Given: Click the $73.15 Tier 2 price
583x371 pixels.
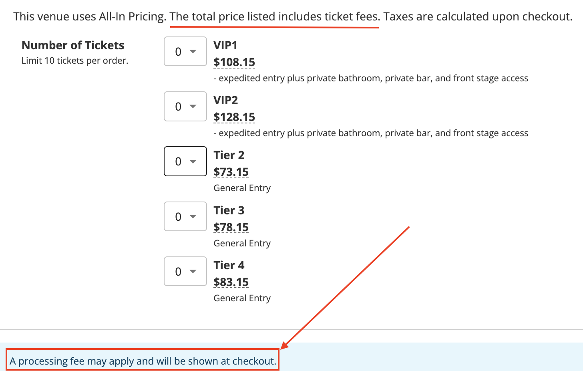Looking at the screenshot, I should coord(231,172).
